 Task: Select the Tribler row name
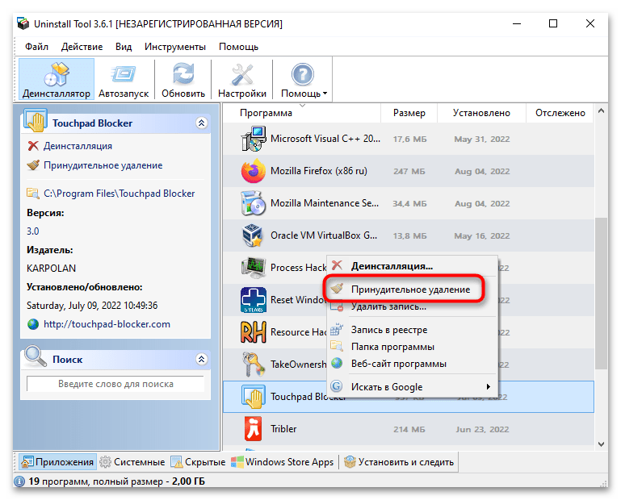click(x=283, y=429)
